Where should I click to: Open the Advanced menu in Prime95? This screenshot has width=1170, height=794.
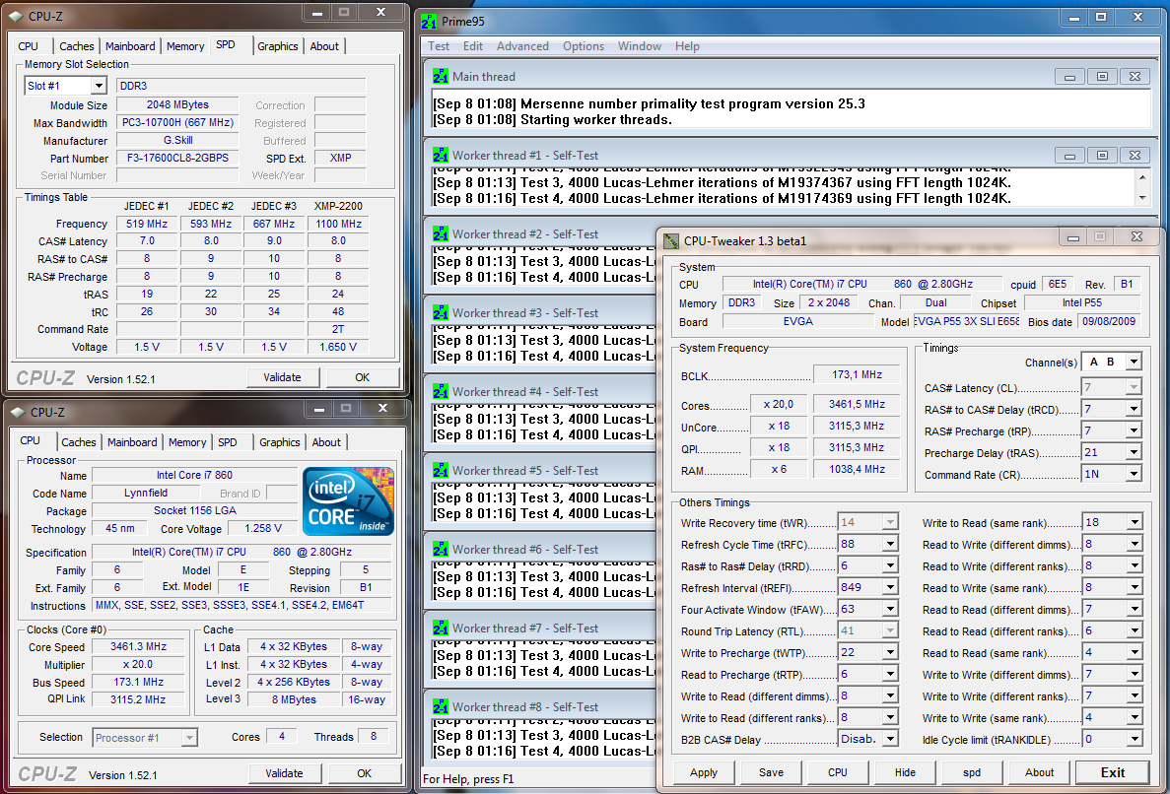(522, 46)
